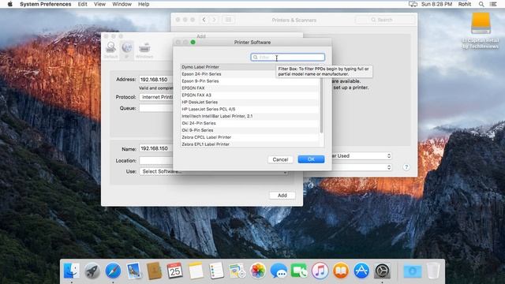This screenshot has height=284, width=505.
Task: Open the Apple menu
Action: click(10, 4)
